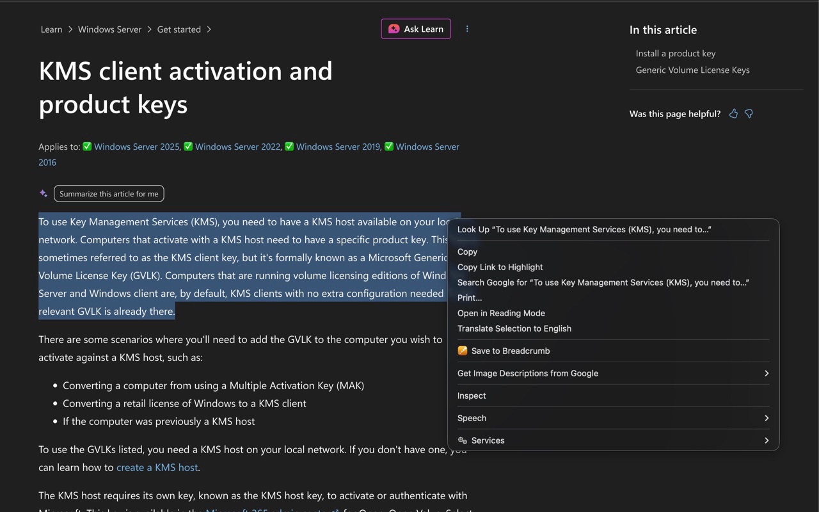
Task: Open the Get started breadcrumb link
Action: coord(179,29)
